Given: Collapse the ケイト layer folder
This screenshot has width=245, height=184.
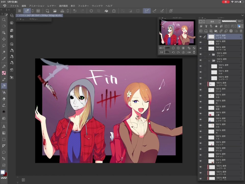Looking at the screenshot, I should click(209, 60).
